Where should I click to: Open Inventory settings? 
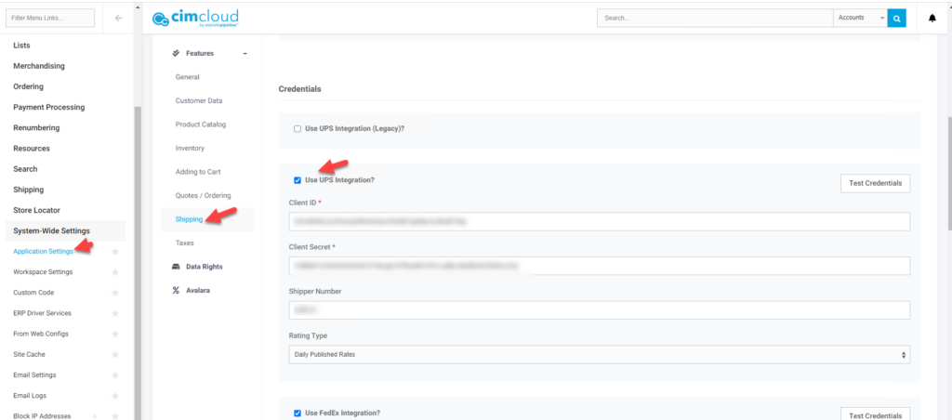(190, 148)
